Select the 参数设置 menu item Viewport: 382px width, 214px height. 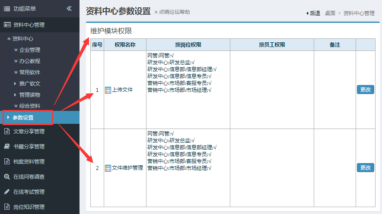click(x=40, y=117)
